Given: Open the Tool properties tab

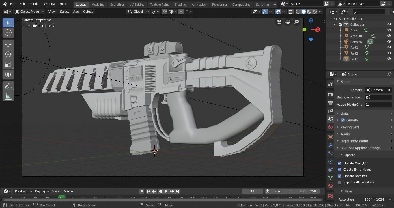Looking at the screenshot, I should [x=330, y=84].
